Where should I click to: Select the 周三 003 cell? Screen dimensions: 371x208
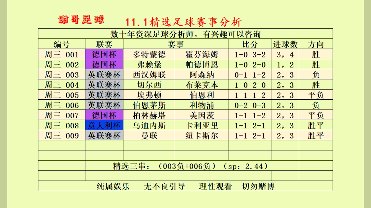[62, 75]
